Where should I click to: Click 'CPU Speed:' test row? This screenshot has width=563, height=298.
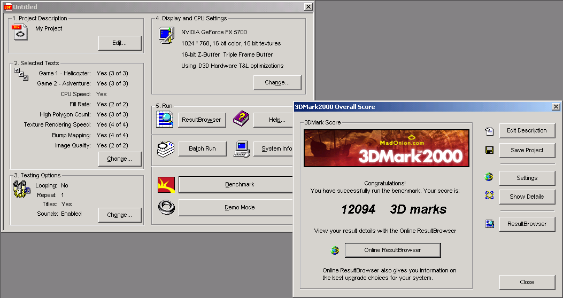(83, 94)
